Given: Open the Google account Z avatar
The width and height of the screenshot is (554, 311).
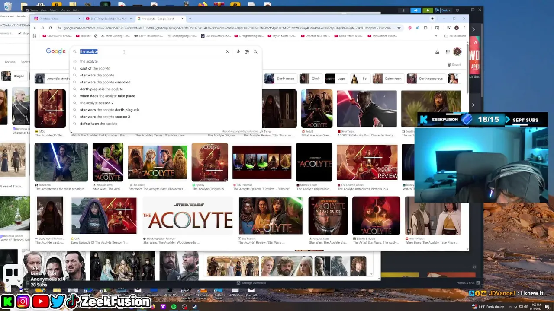Looking at the screenshot, I should [x=457, y=51].
